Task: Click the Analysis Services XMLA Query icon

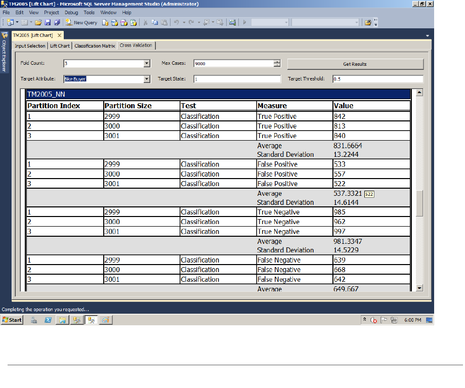Action: [x=134, y=22]
